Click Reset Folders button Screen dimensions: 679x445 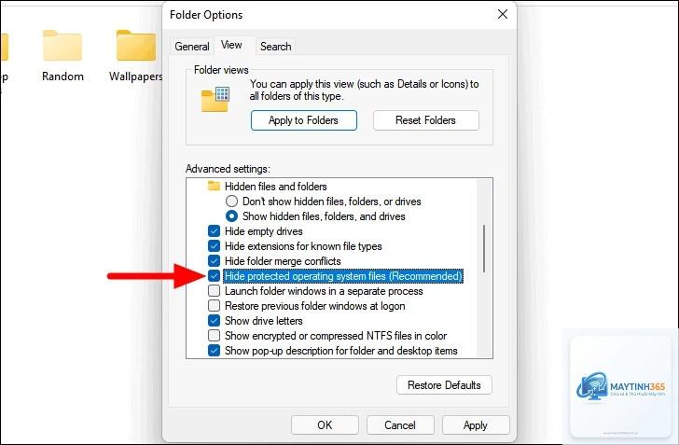click(425, 120)
